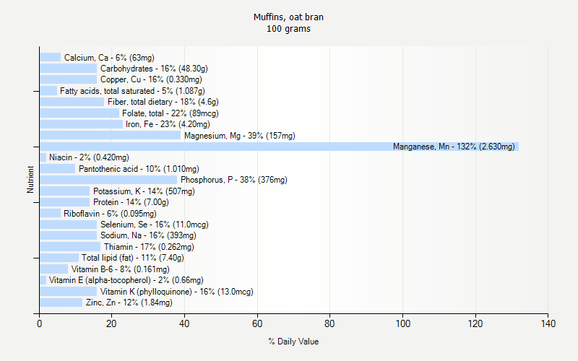Select the 'Vitamin B-6 - 8% (0.161mg)' label
Screen dimensions: 578x361
click(120, 269)
